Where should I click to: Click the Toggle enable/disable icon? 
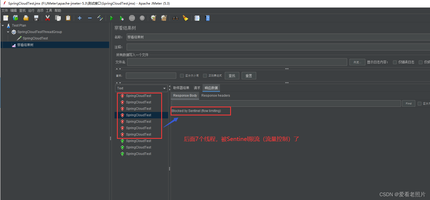tap(100, 18)
